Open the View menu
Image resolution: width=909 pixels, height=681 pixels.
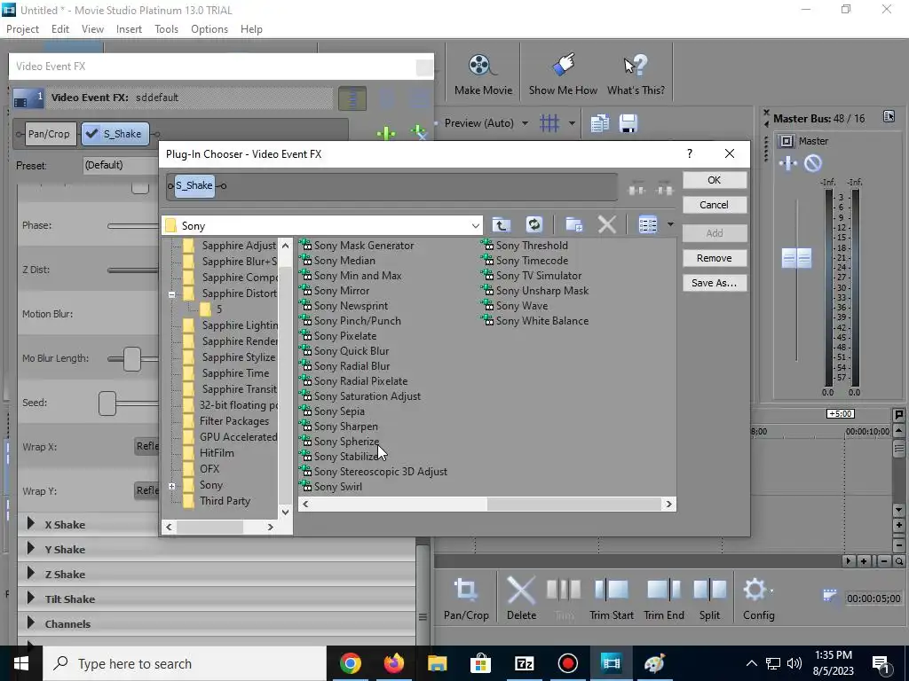click(92, 29)
